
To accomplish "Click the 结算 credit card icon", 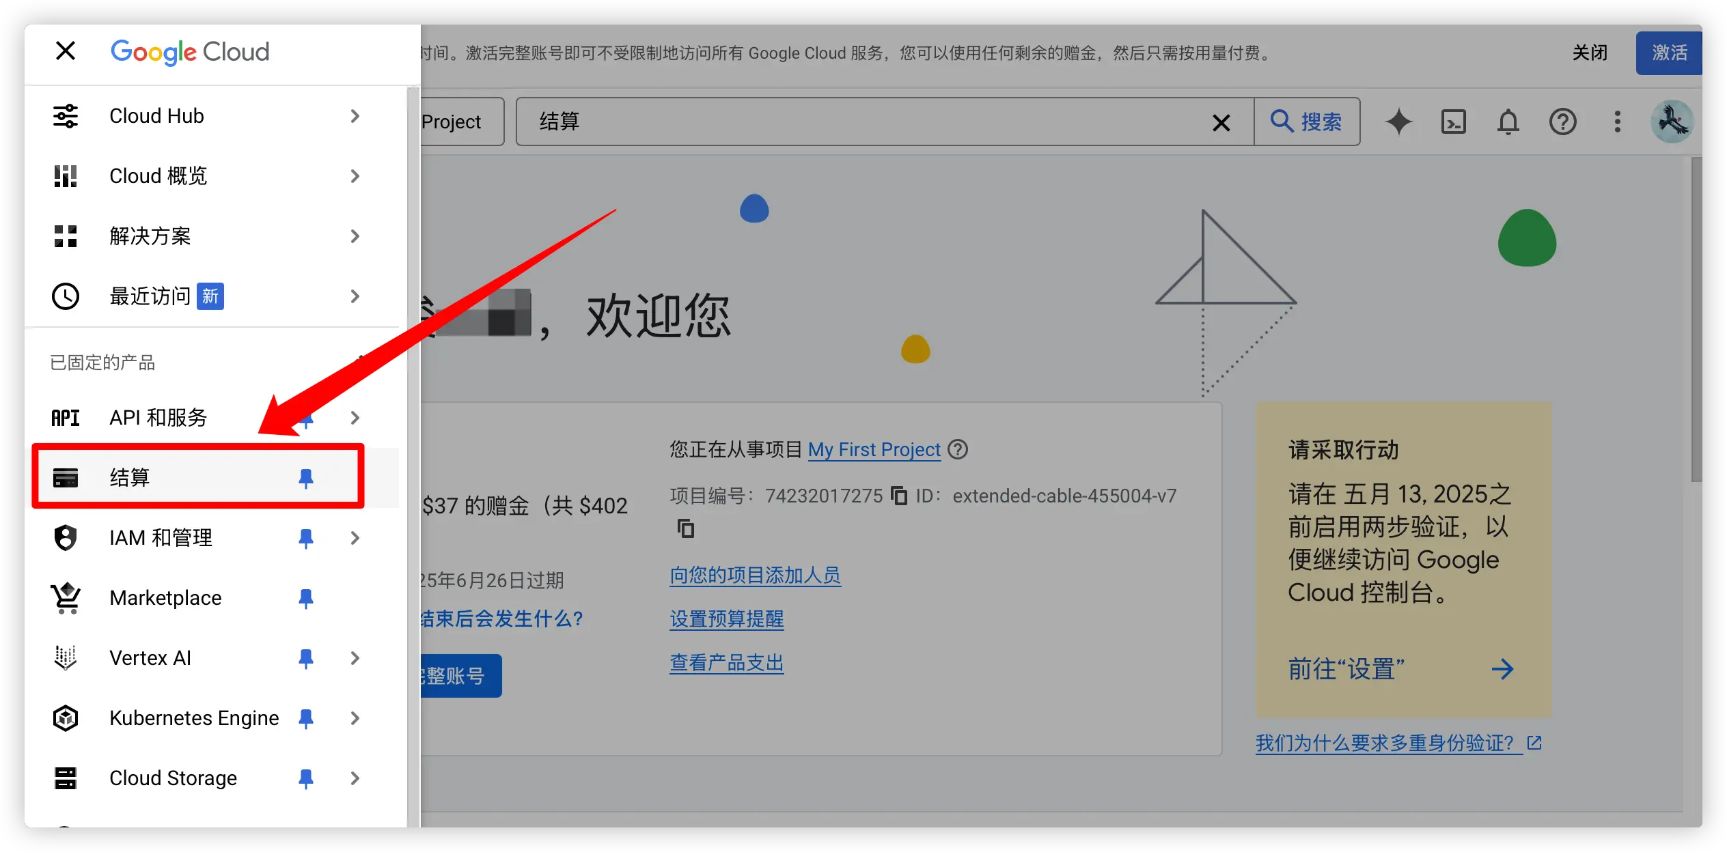I will coord(66,477).
